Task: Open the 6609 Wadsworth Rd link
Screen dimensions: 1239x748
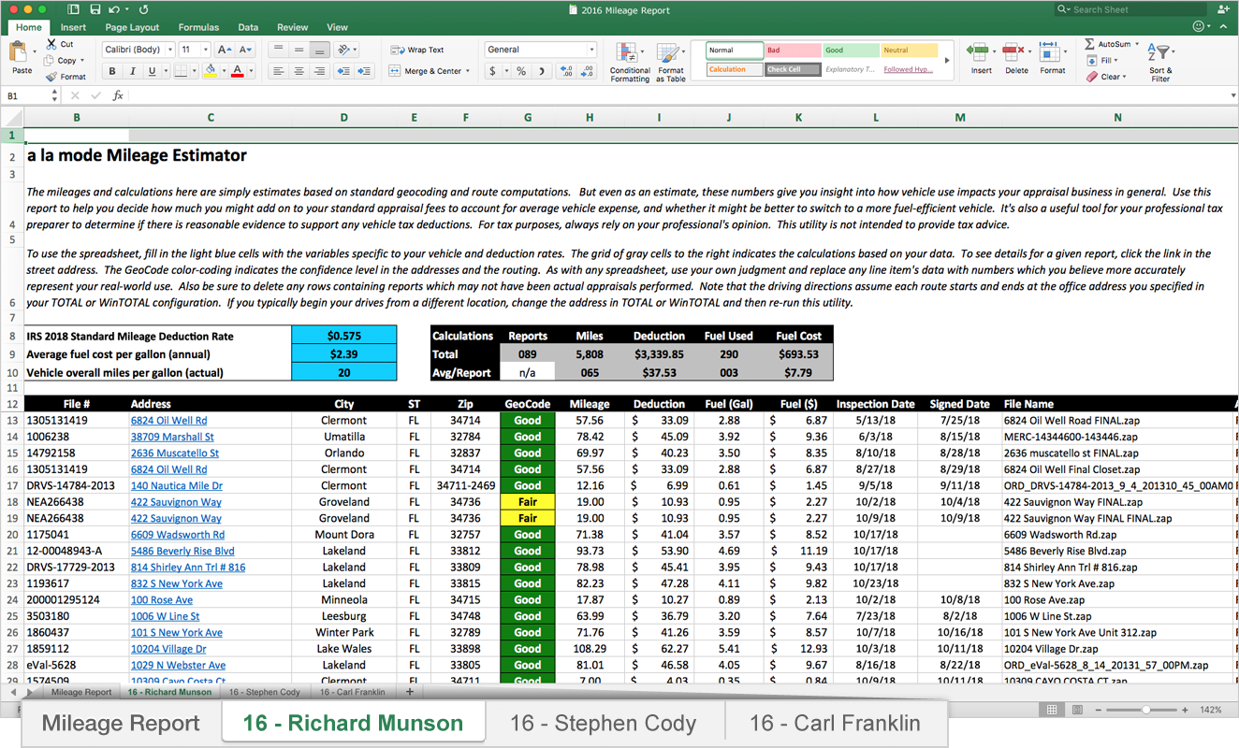Action: [178, 535]
